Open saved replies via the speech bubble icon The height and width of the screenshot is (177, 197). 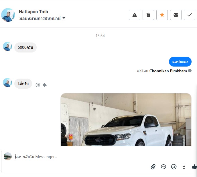pos(163,167)
